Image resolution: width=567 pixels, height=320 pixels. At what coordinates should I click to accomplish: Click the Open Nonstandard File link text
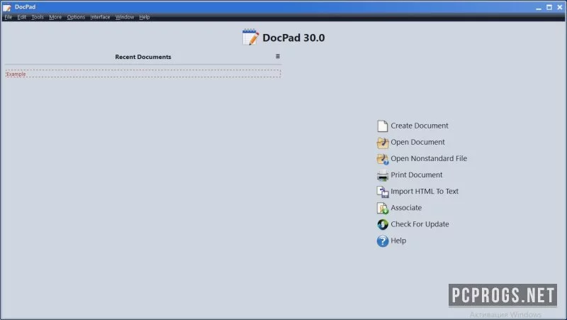(429, 158)
